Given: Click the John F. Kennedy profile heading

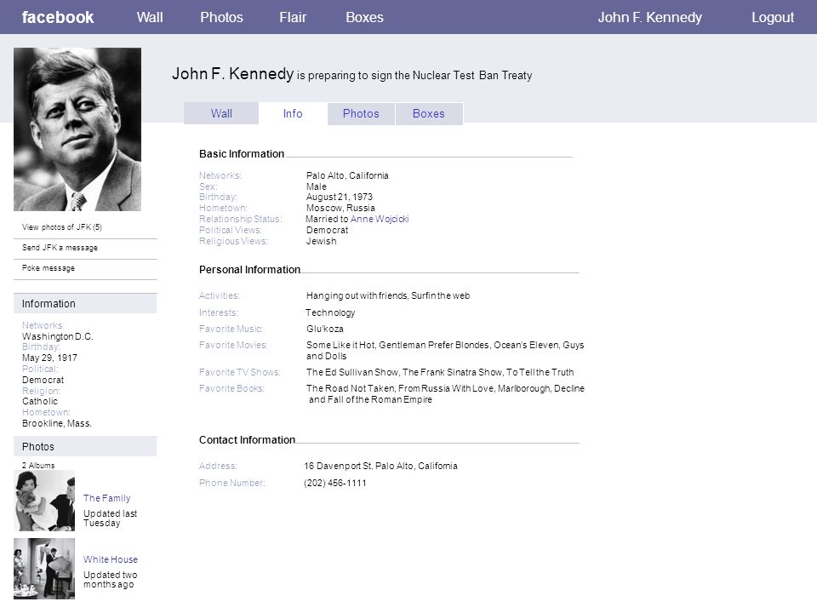Looking at the screenshot, I should (233, 73).
